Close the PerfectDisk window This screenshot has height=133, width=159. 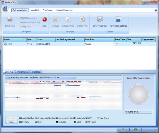(x=154, y=1)
